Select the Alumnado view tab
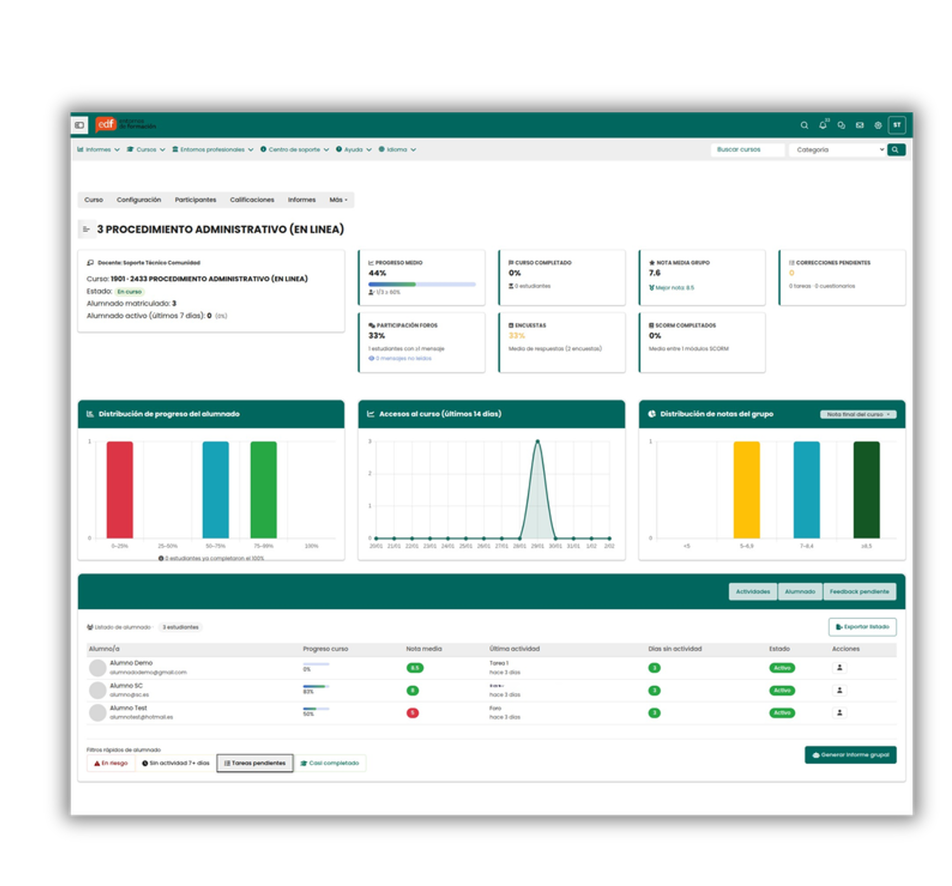952x886 pixels. [x=800, y=592]
